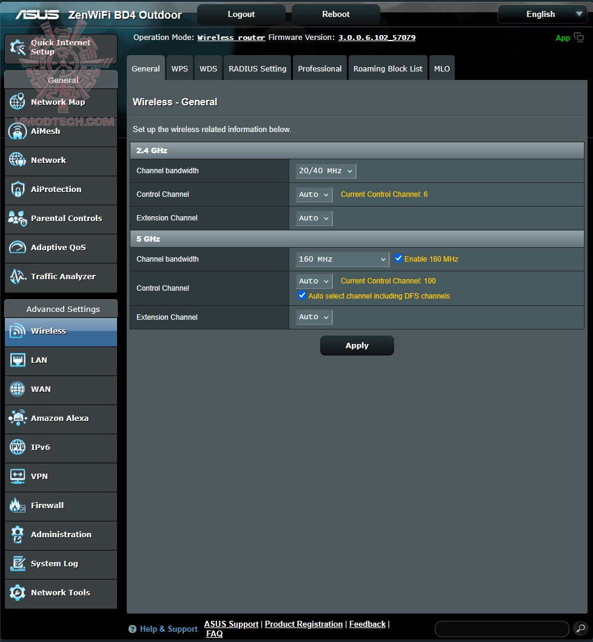The height and width of the screenshot is (642, 593).
Task: Click the 5 GHz section header
Action: [357, 239]
